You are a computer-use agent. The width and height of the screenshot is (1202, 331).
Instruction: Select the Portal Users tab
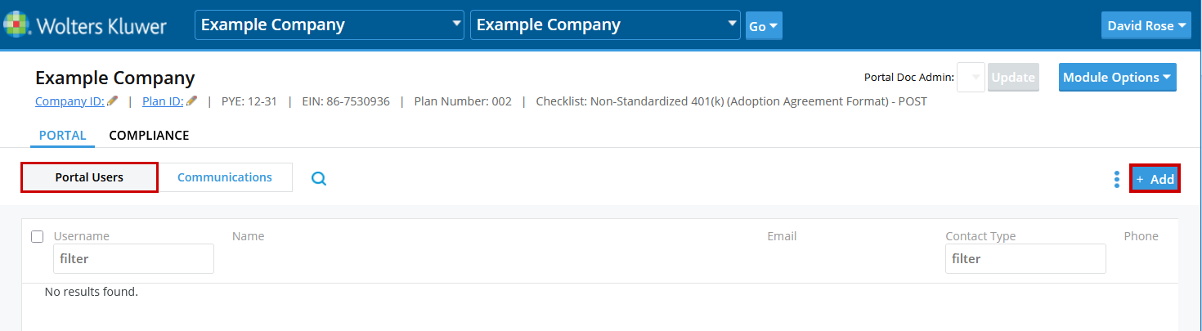[x=89, y=177]
